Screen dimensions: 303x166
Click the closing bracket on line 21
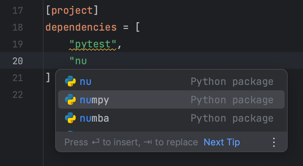tap(48, 78)
